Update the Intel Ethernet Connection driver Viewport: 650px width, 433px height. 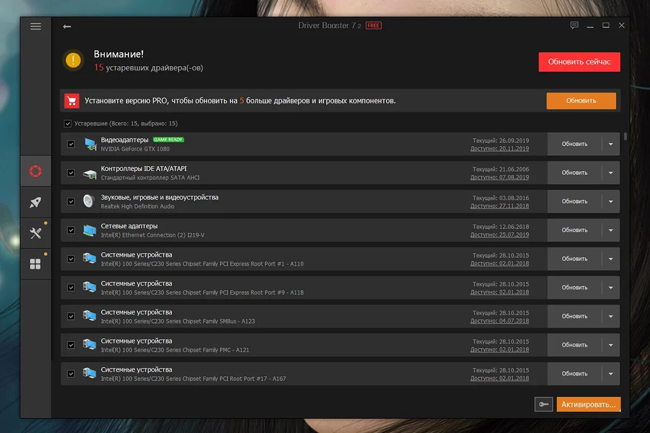tap(575, 230)
